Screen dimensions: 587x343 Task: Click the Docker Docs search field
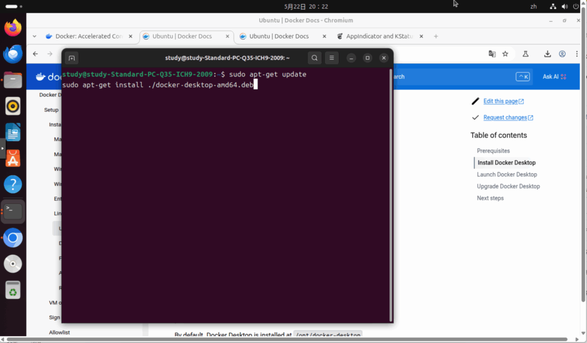(x=463, y=77)
